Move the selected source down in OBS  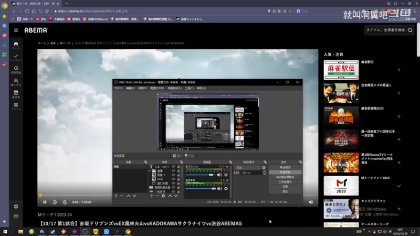[x=176, y=196]
